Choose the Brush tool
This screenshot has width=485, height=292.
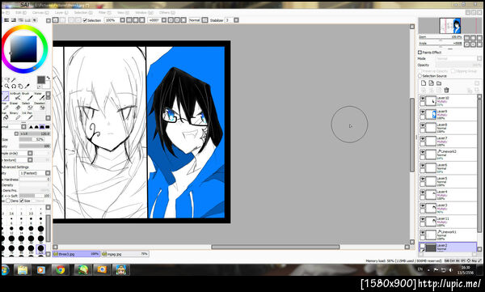[28, 96]
